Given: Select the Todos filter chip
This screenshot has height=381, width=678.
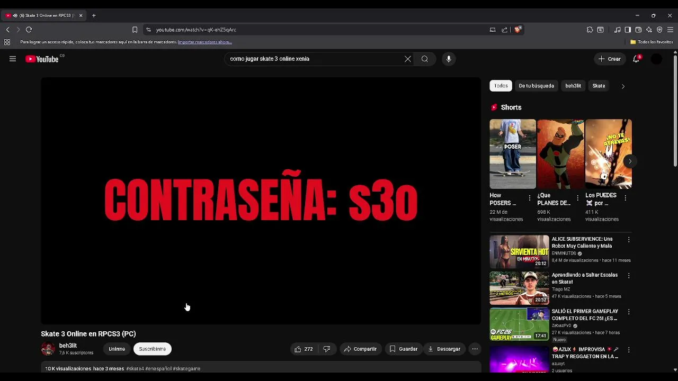Looking at the screenshot, I should [x=501, y=86].
